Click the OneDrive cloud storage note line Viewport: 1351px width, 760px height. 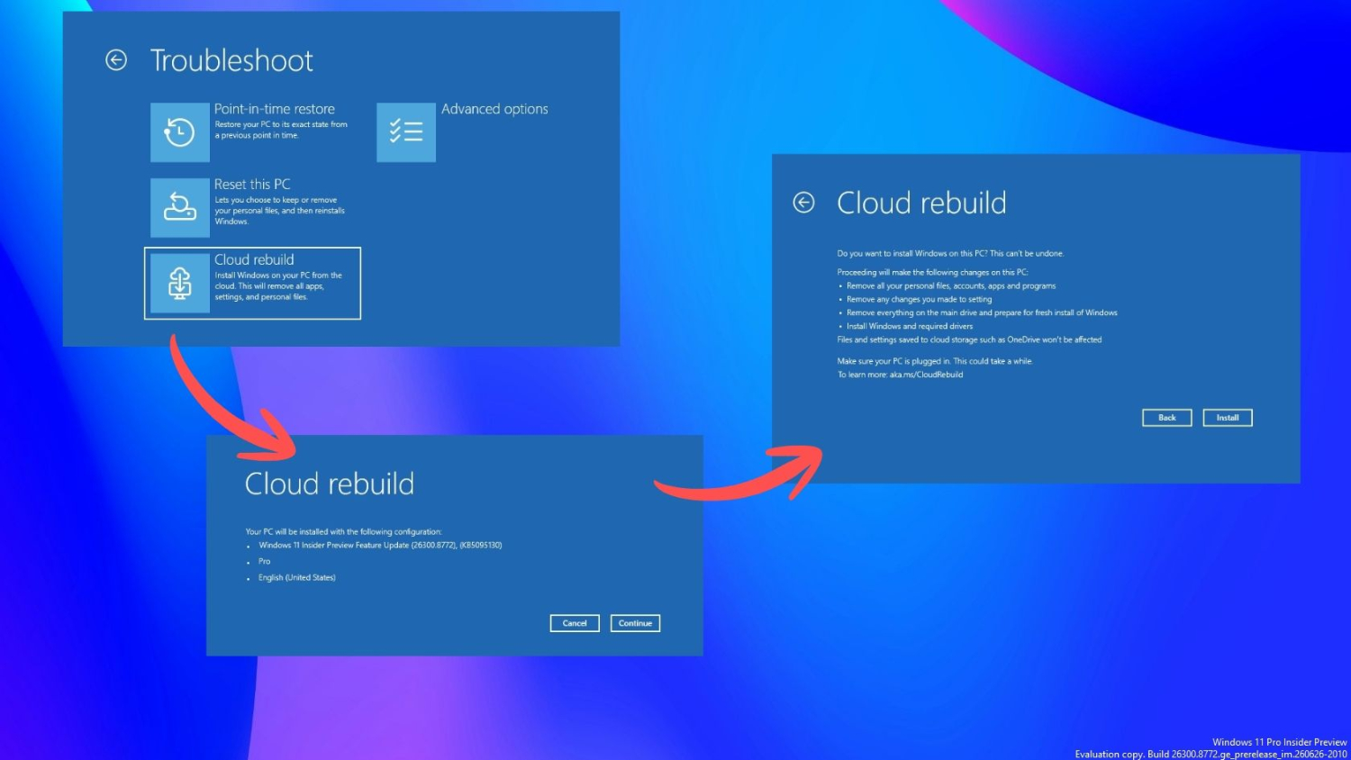969,339
